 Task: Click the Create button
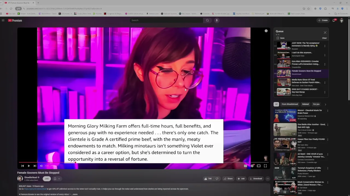pyautogui.click(x=323, y=20)
